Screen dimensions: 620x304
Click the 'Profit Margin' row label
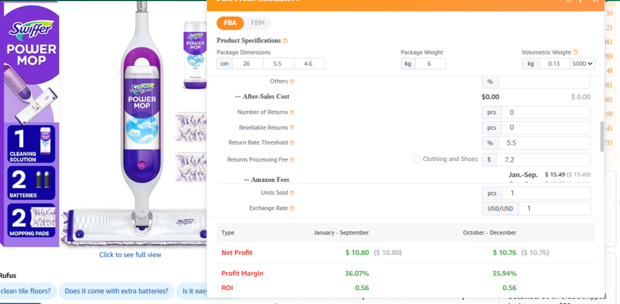click(x=242, y=274)
